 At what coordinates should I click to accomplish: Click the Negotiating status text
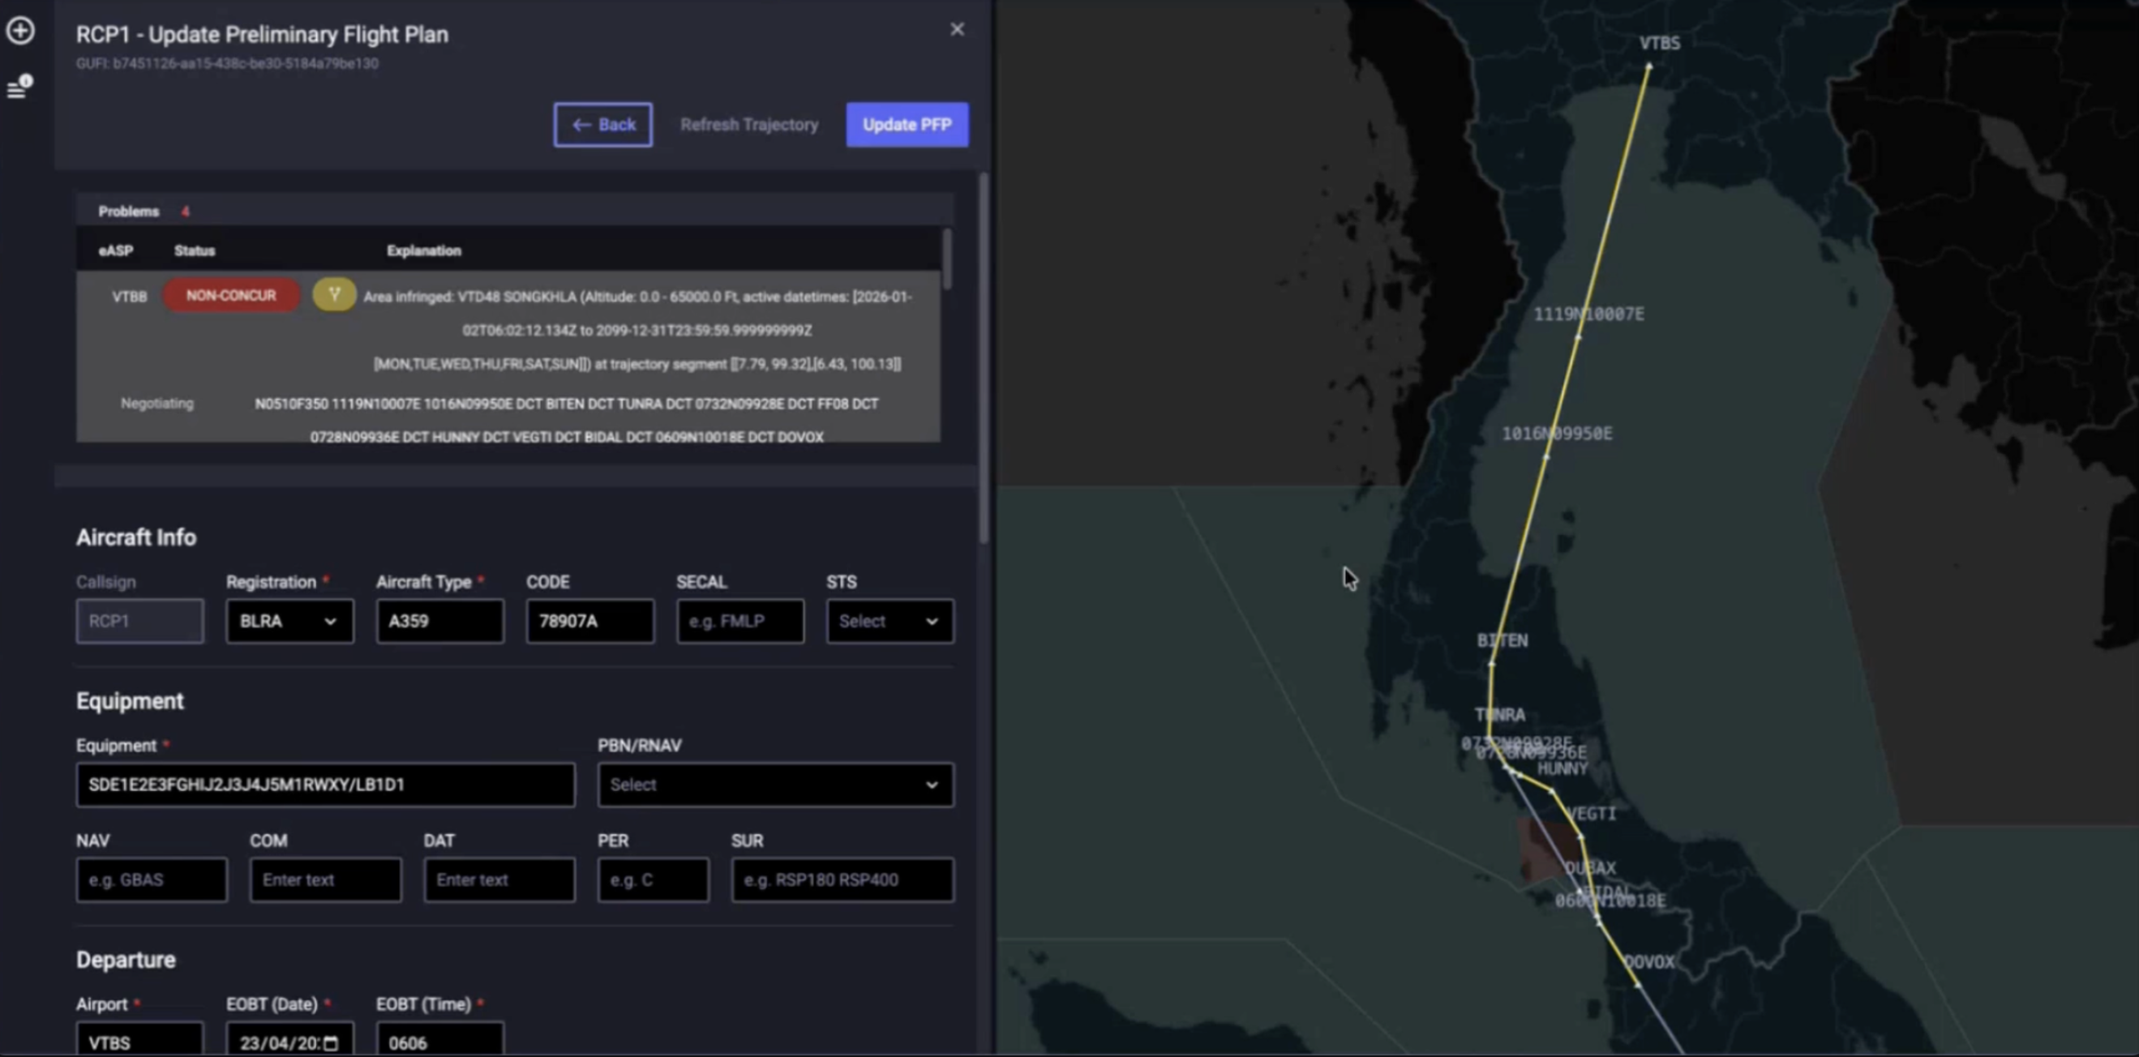pyautogui.click(x=157, y=404)
